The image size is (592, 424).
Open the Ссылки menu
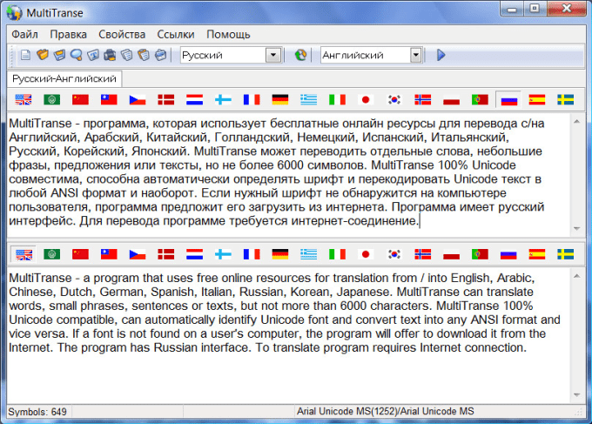(176, 34)
